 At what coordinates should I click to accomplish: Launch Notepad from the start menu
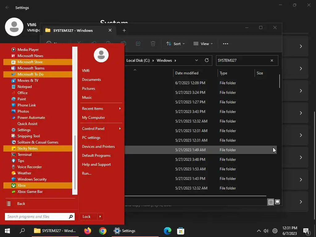tap(38, 87)
